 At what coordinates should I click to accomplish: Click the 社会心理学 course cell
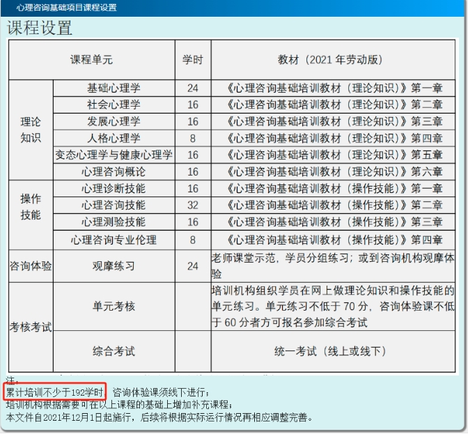[114, 104]
